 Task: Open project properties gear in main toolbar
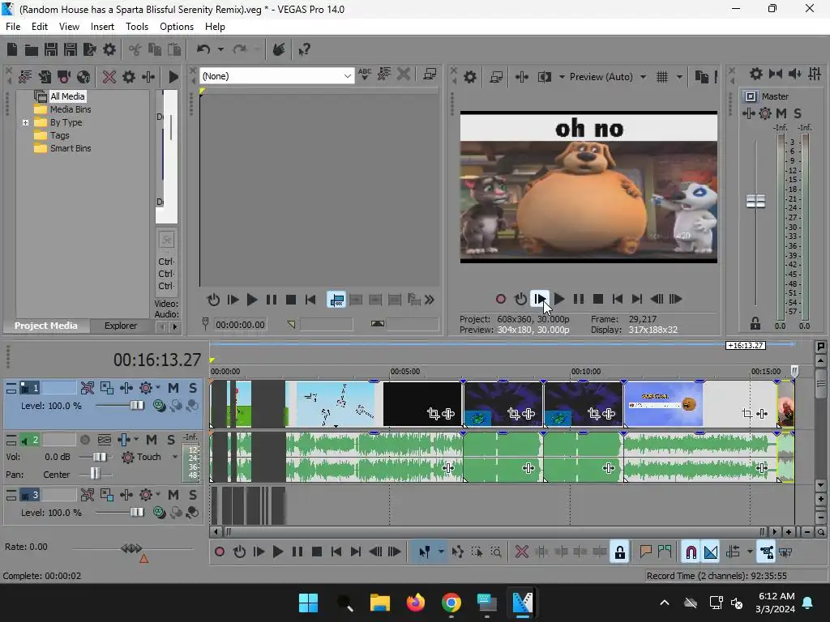coord(109,49)
